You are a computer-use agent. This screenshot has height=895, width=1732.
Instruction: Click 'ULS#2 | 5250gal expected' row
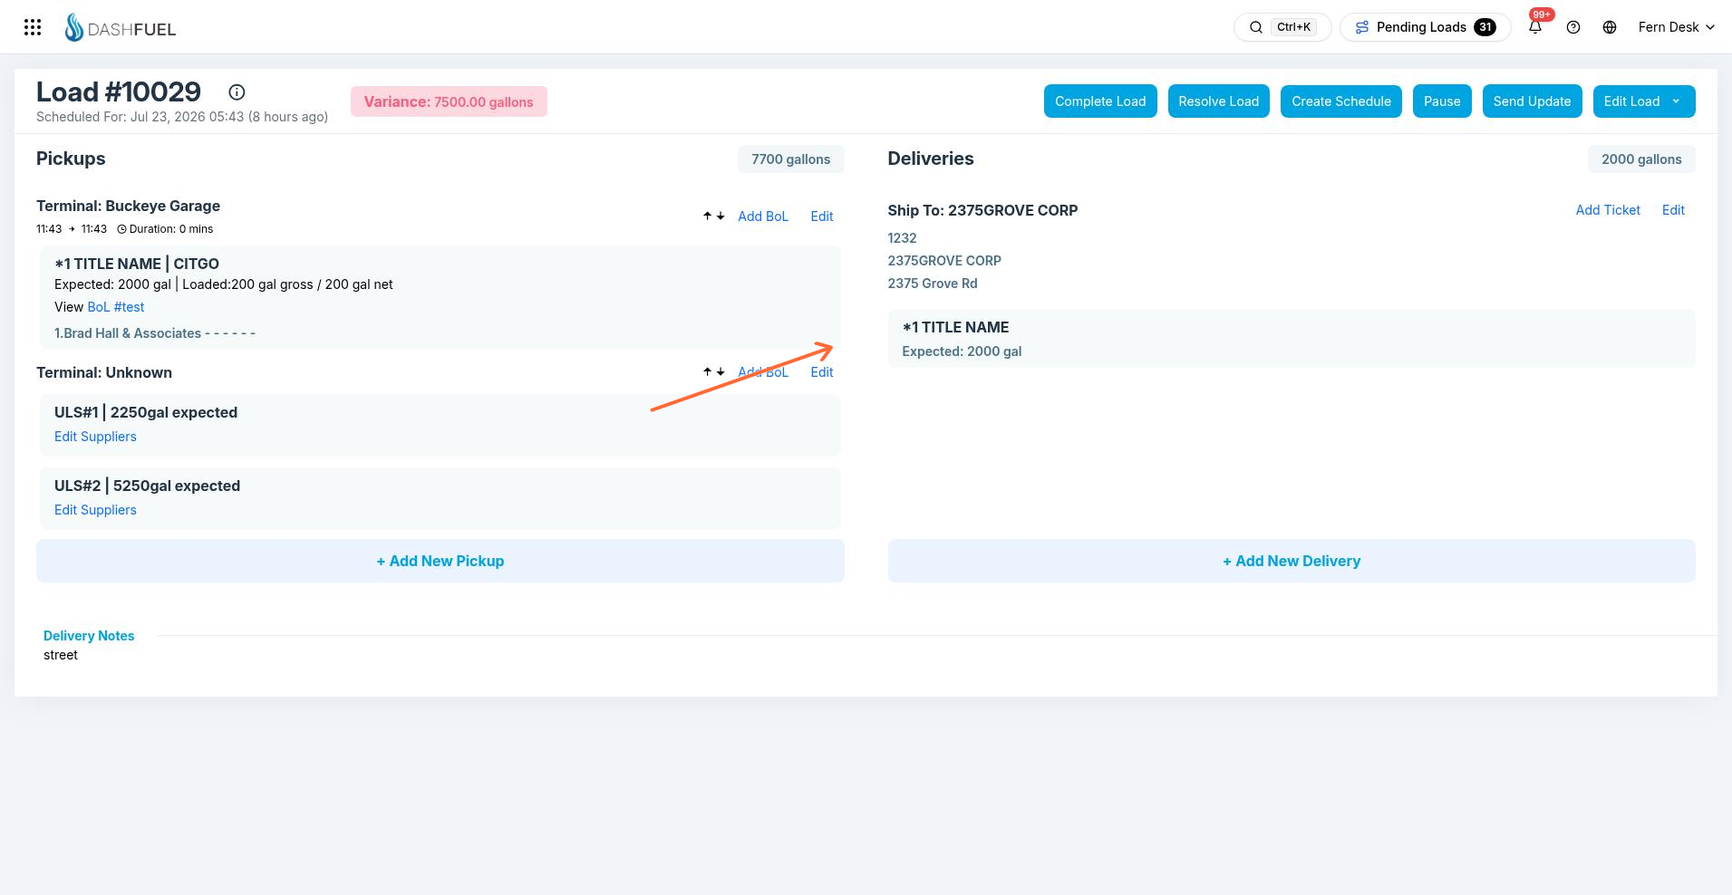[440, 498]
